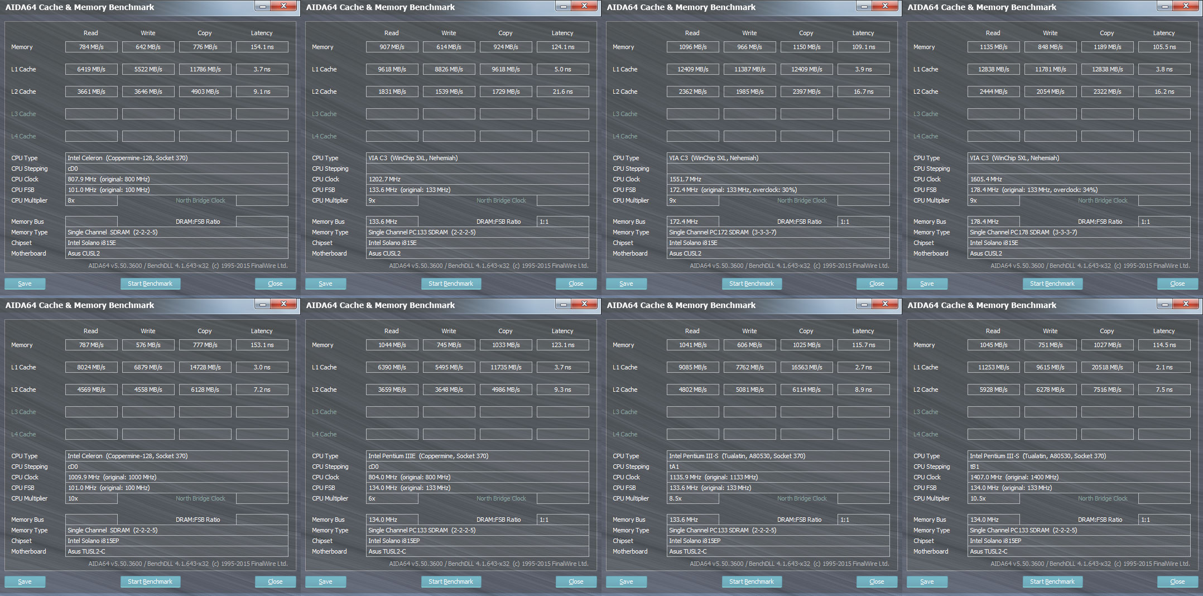Start Benchmark in the Pentium IIIE 804.0 MHz window

click(450, 581)
